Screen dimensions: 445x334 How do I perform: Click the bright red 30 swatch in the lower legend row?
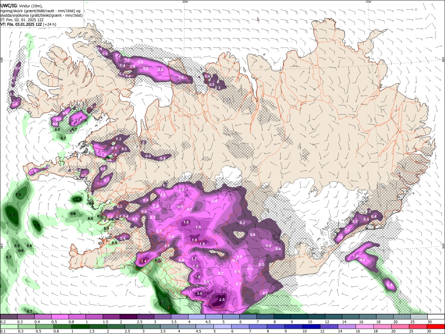tap(436, 327)
